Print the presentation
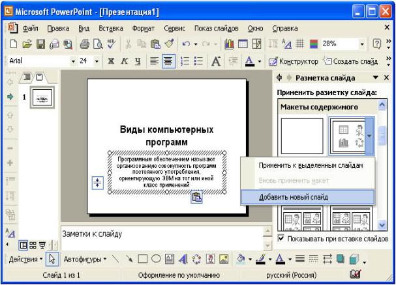396x285 pixels. [x=85, y=44]
